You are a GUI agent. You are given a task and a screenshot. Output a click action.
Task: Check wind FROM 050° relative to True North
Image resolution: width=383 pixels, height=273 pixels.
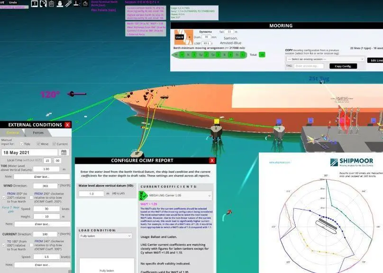(4, 197)
